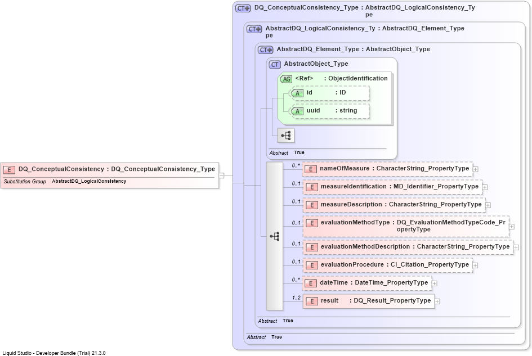Click the E icon of DQ_ConceptualConsistency element

tap(9, 170)
